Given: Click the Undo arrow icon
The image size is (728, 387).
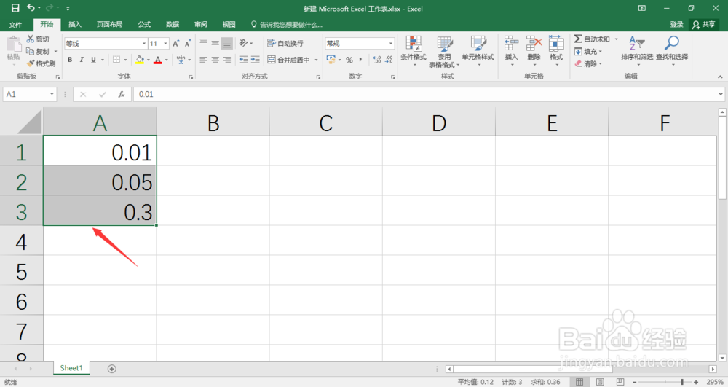Looking at the screenshot, I should coord(31,8).
